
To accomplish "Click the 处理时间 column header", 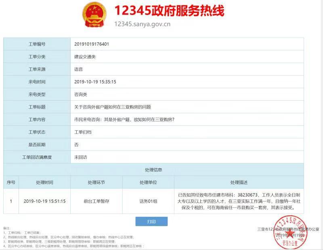I will 44,182.
